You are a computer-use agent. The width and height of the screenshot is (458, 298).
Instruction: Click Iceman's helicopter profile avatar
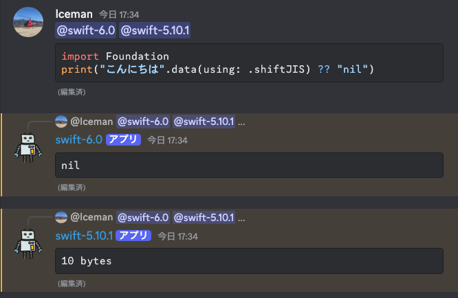point(28,22)
